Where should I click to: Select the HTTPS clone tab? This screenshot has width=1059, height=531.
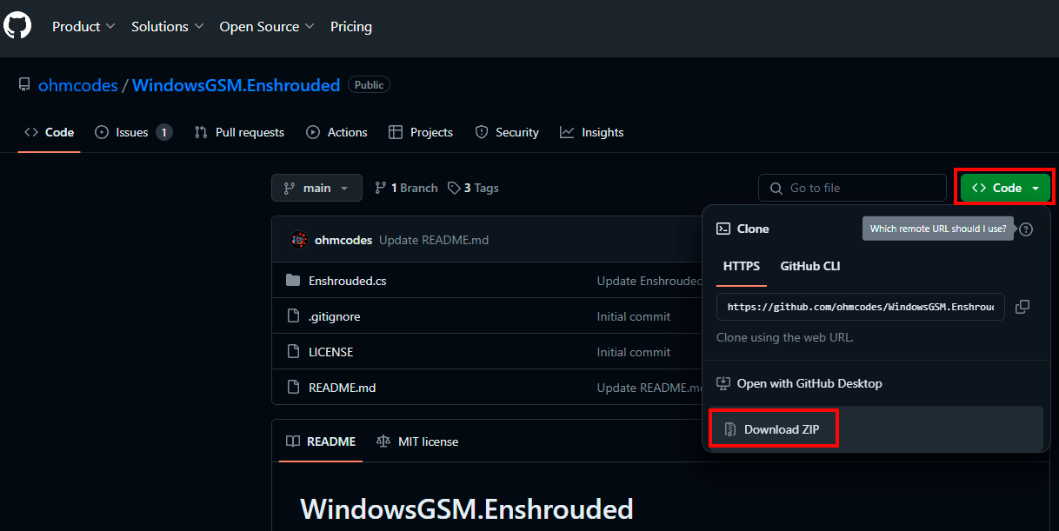pyautogui.click(x=742, y=266)
